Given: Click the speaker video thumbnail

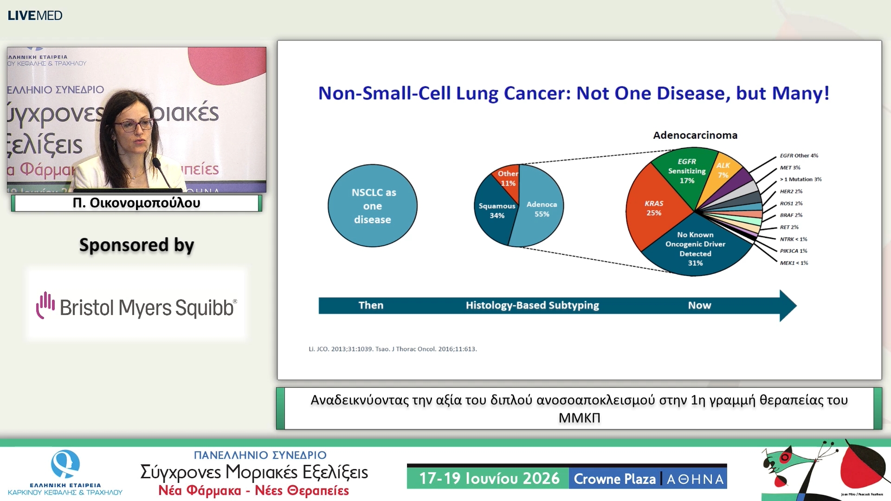Looking at the screenshot, I should (136, 120).
